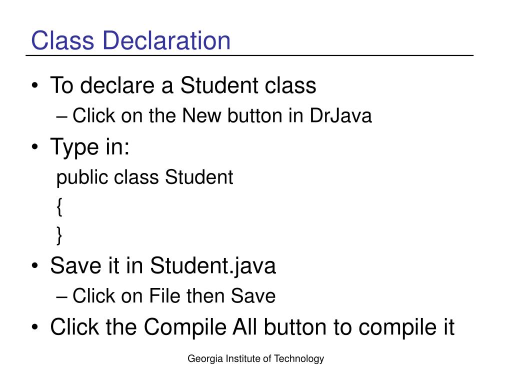Select the bullet dot before "To declare"
This screenshot has height=384, width=512.
click(35, 85)
